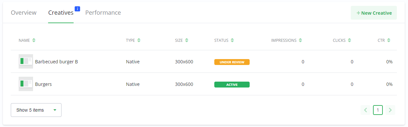Go to the previous page arrow
Image resolution: width=408 pixels, height=127 pixels.
(365, 110)
